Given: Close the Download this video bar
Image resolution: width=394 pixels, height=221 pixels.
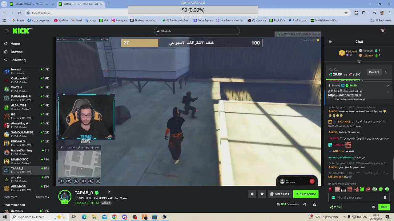Looking at the screenshot, I should pos(319,34).
